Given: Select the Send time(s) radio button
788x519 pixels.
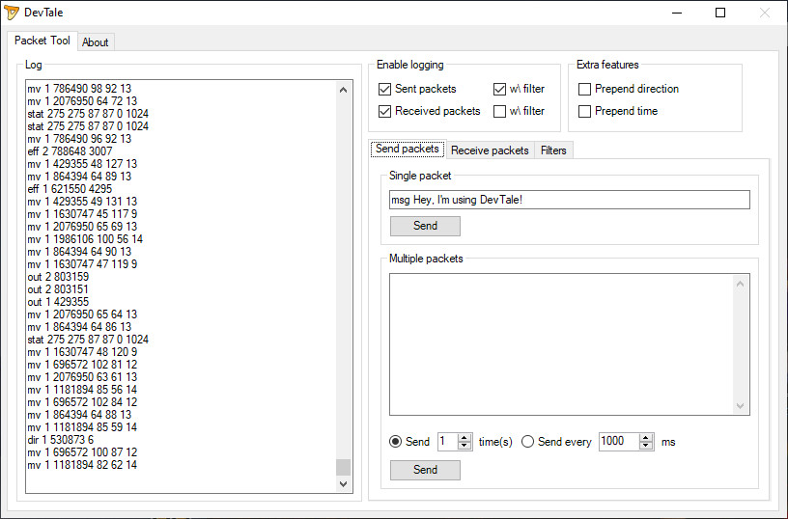Looking at the screenshot, I should (x=396, y=442).
